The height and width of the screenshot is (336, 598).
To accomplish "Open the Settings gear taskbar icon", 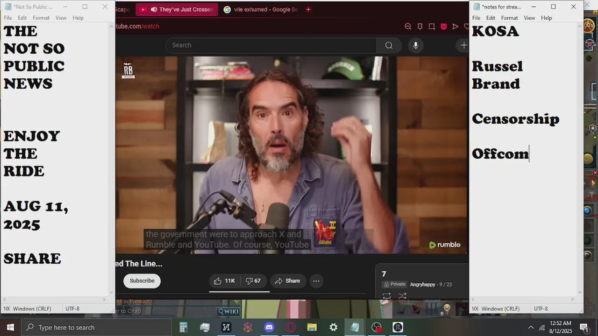I will (x=334, y=327).
